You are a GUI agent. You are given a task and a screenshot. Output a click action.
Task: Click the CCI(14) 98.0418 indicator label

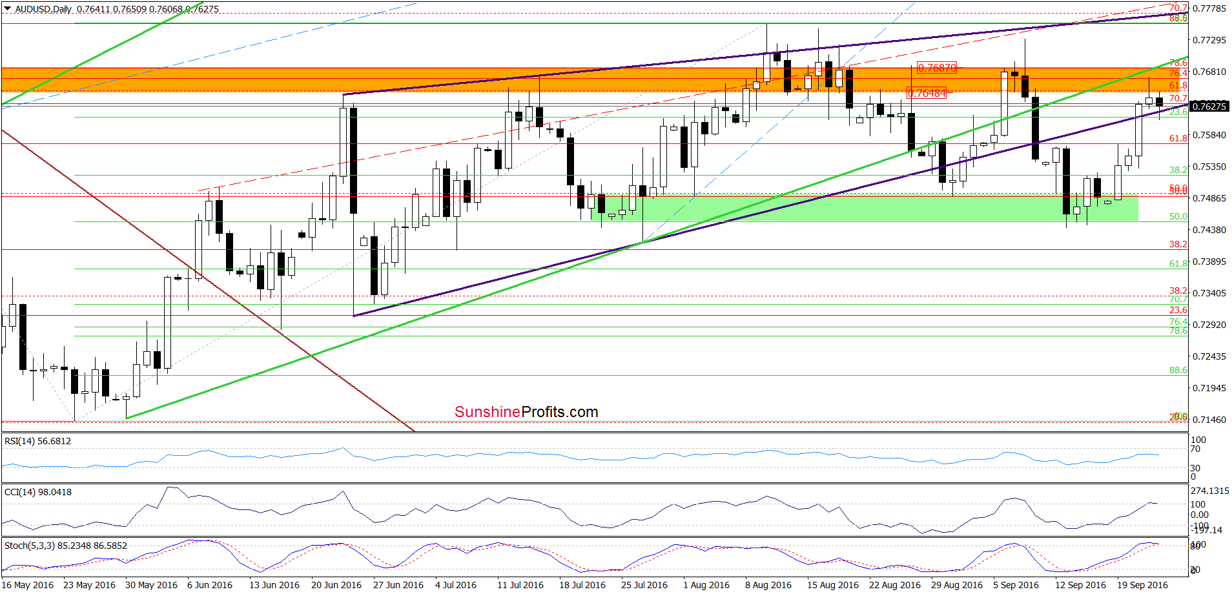tap(37, 492)
